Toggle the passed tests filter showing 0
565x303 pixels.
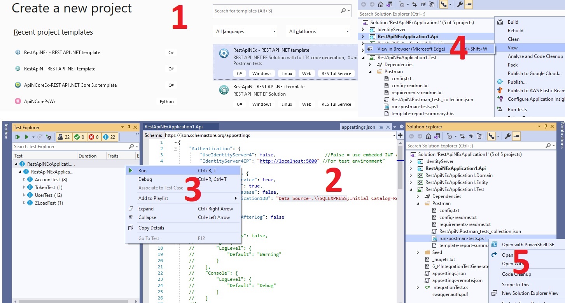pyautogui.click(x=79, y=137)
